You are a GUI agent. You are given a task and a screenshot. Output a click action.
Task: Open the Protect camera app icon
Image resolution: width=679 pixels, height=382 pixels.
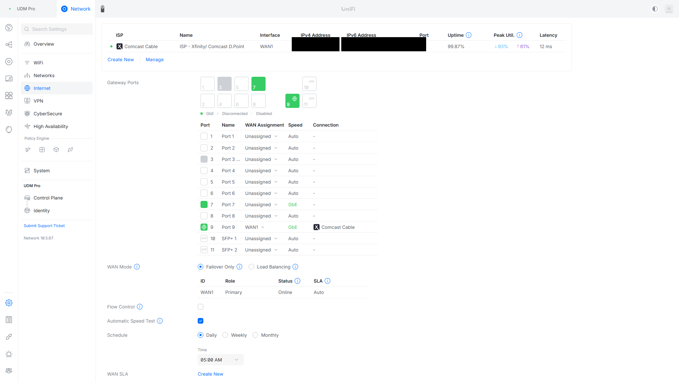(103, 9)
